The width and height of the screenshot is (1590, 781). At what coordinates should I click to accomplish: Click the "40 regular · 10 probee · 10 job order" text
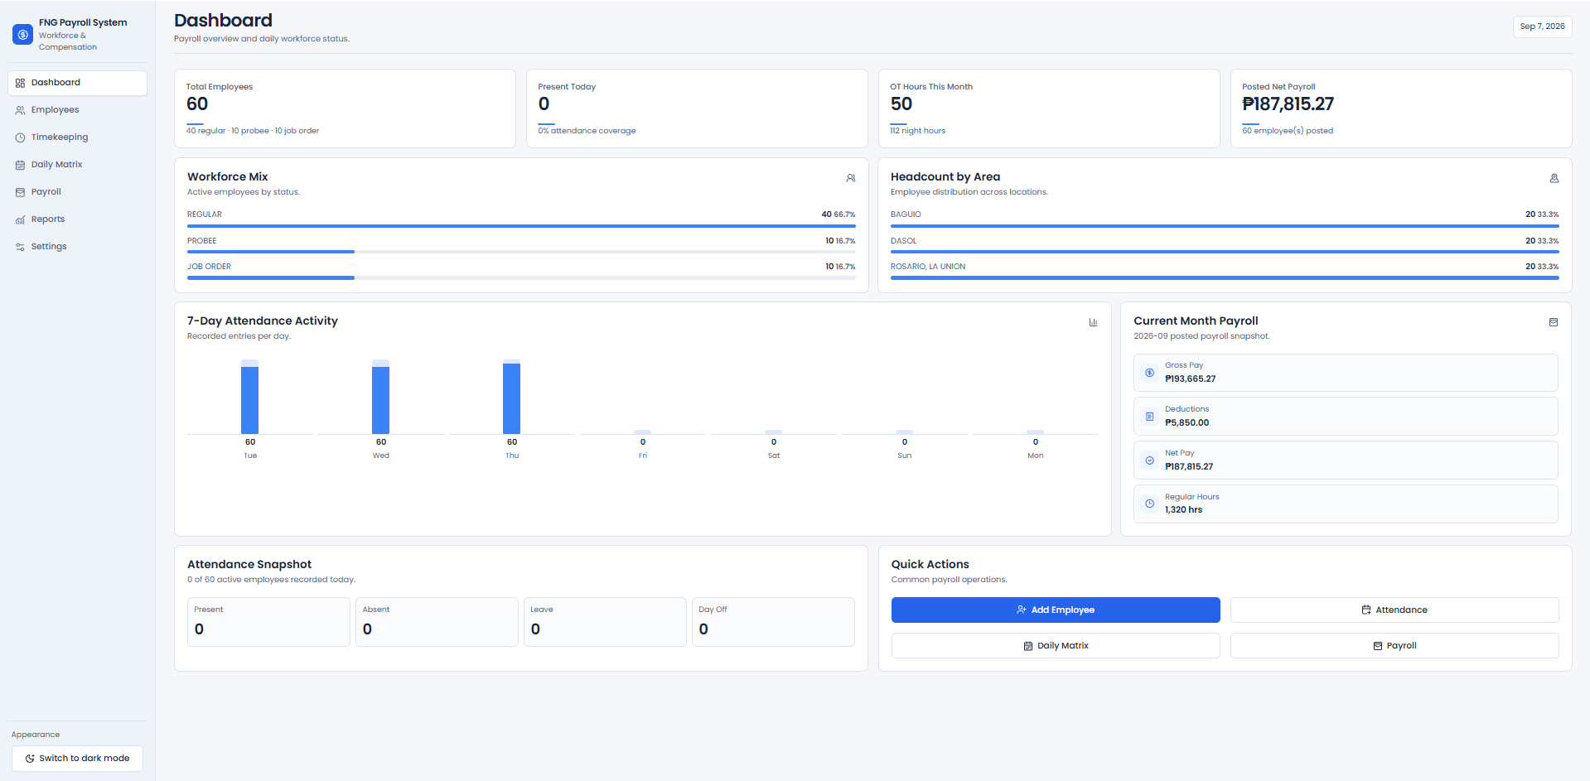coord(253,131)
